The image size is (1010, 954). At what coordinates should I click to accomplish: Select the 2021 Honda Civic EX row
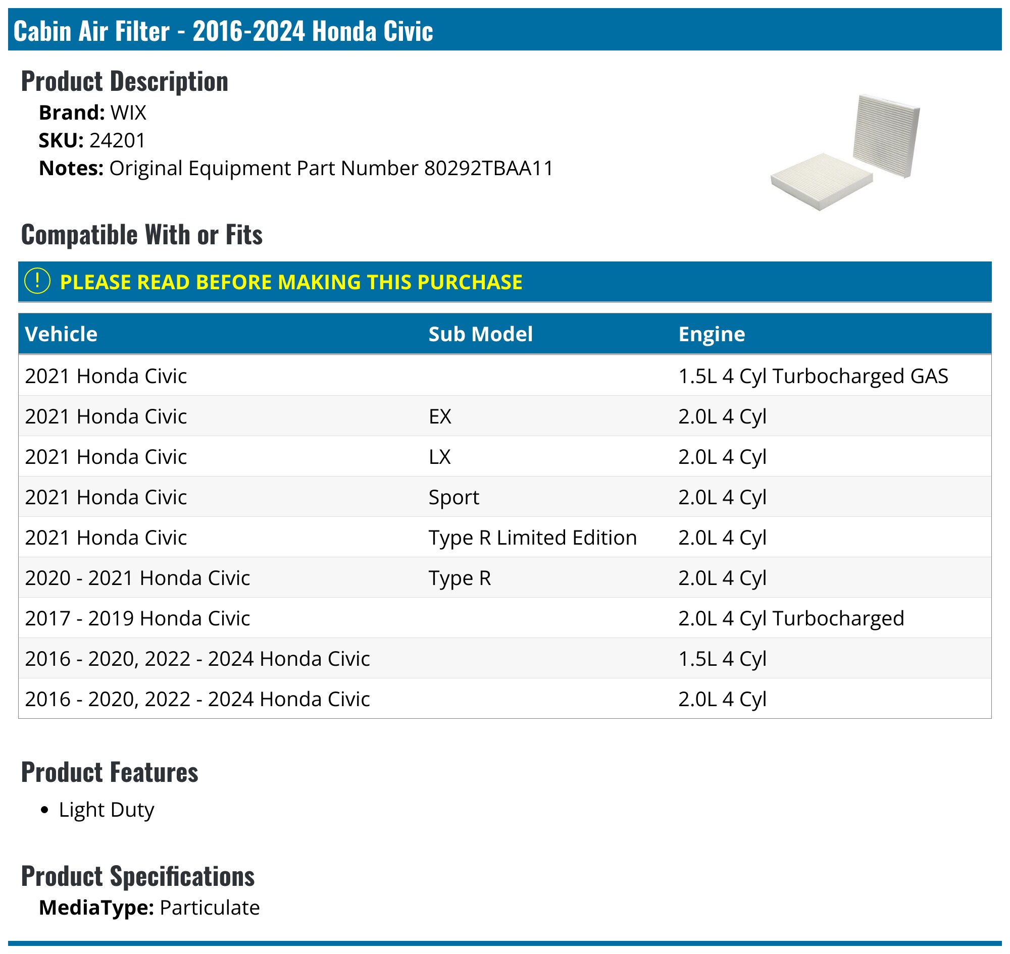pos(504,416)
